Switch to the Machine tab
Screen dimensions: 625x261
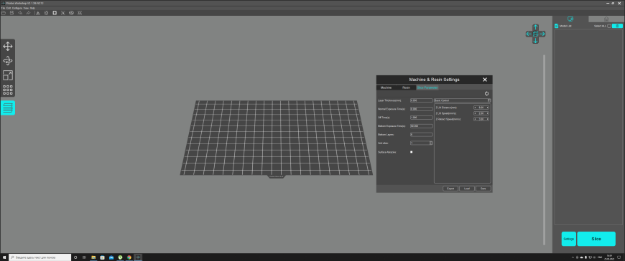point(386,87)
